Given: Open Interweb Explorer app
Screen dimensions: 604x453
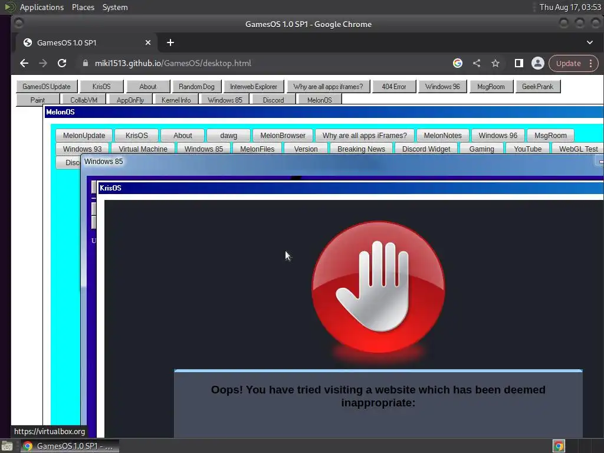Looking at the screenshot, I should click(254, 87).
